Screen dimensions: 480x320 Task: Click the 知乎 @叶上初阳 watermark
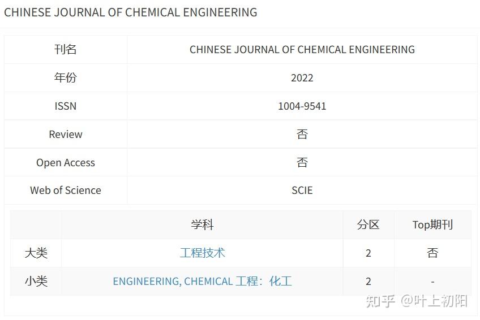[x=417, y=301]
